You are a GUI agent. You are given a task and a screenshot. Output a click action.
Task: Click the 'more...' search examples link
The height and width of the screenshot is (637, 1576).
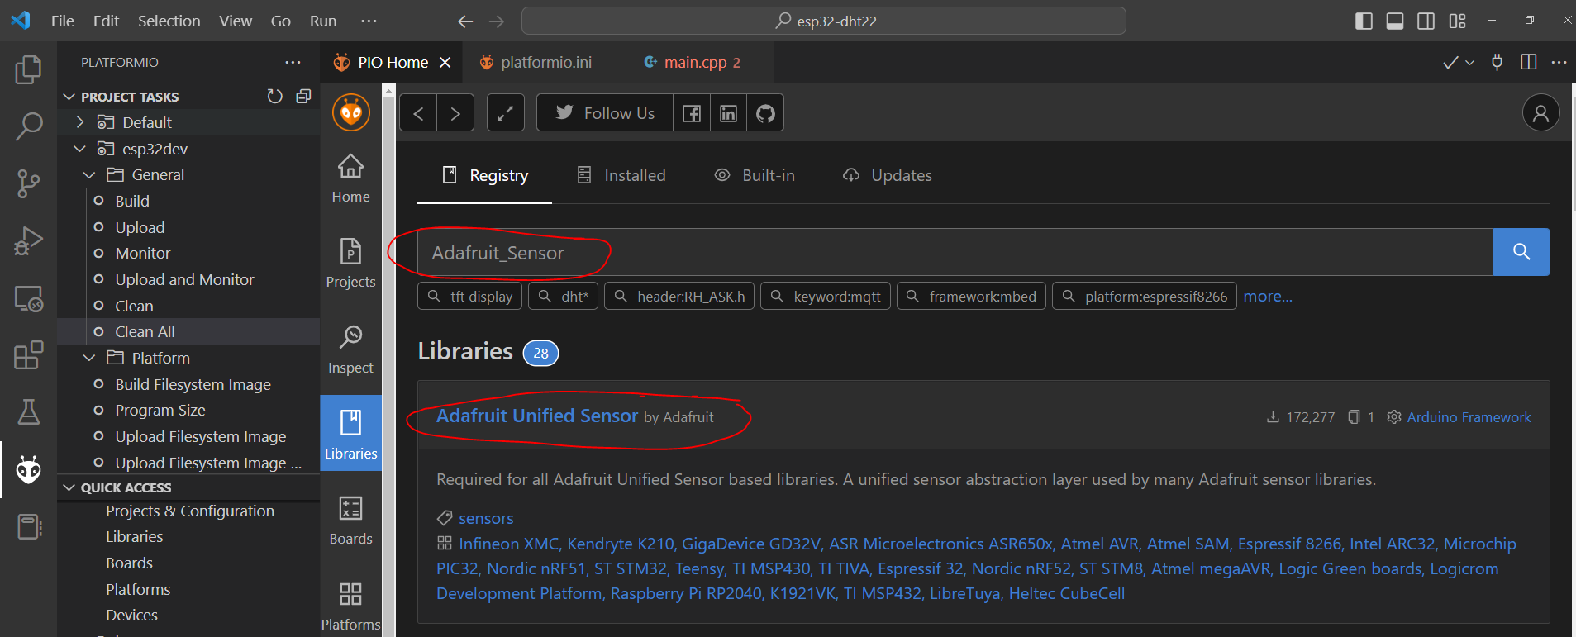point(1268,296)
